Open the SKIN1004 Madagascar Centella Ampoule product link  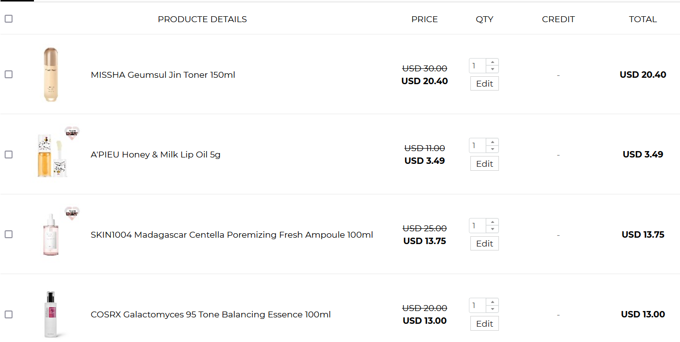[x=232, y=235]
